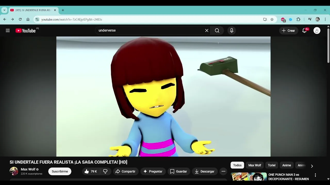
Task: Switch to the SI UNDERTALE FUERA REALISTA tab
Action: click(x=33, y=10)
